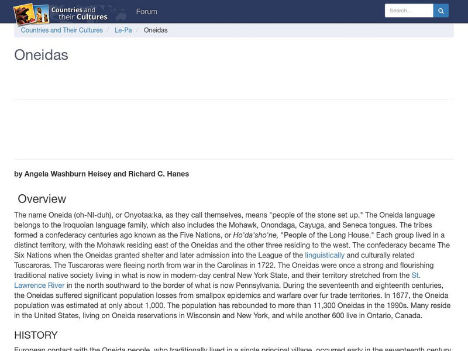
Task: Click the Oneidas breadcrumb text
Action: click(156, 30)
